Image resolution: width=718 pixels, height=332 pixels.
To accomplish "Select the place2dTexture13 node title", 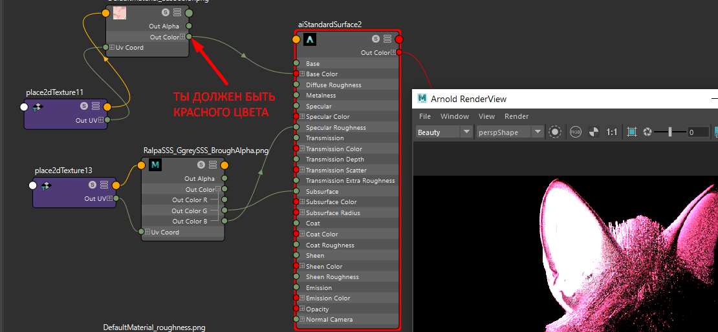I will (x=63, y=171).
